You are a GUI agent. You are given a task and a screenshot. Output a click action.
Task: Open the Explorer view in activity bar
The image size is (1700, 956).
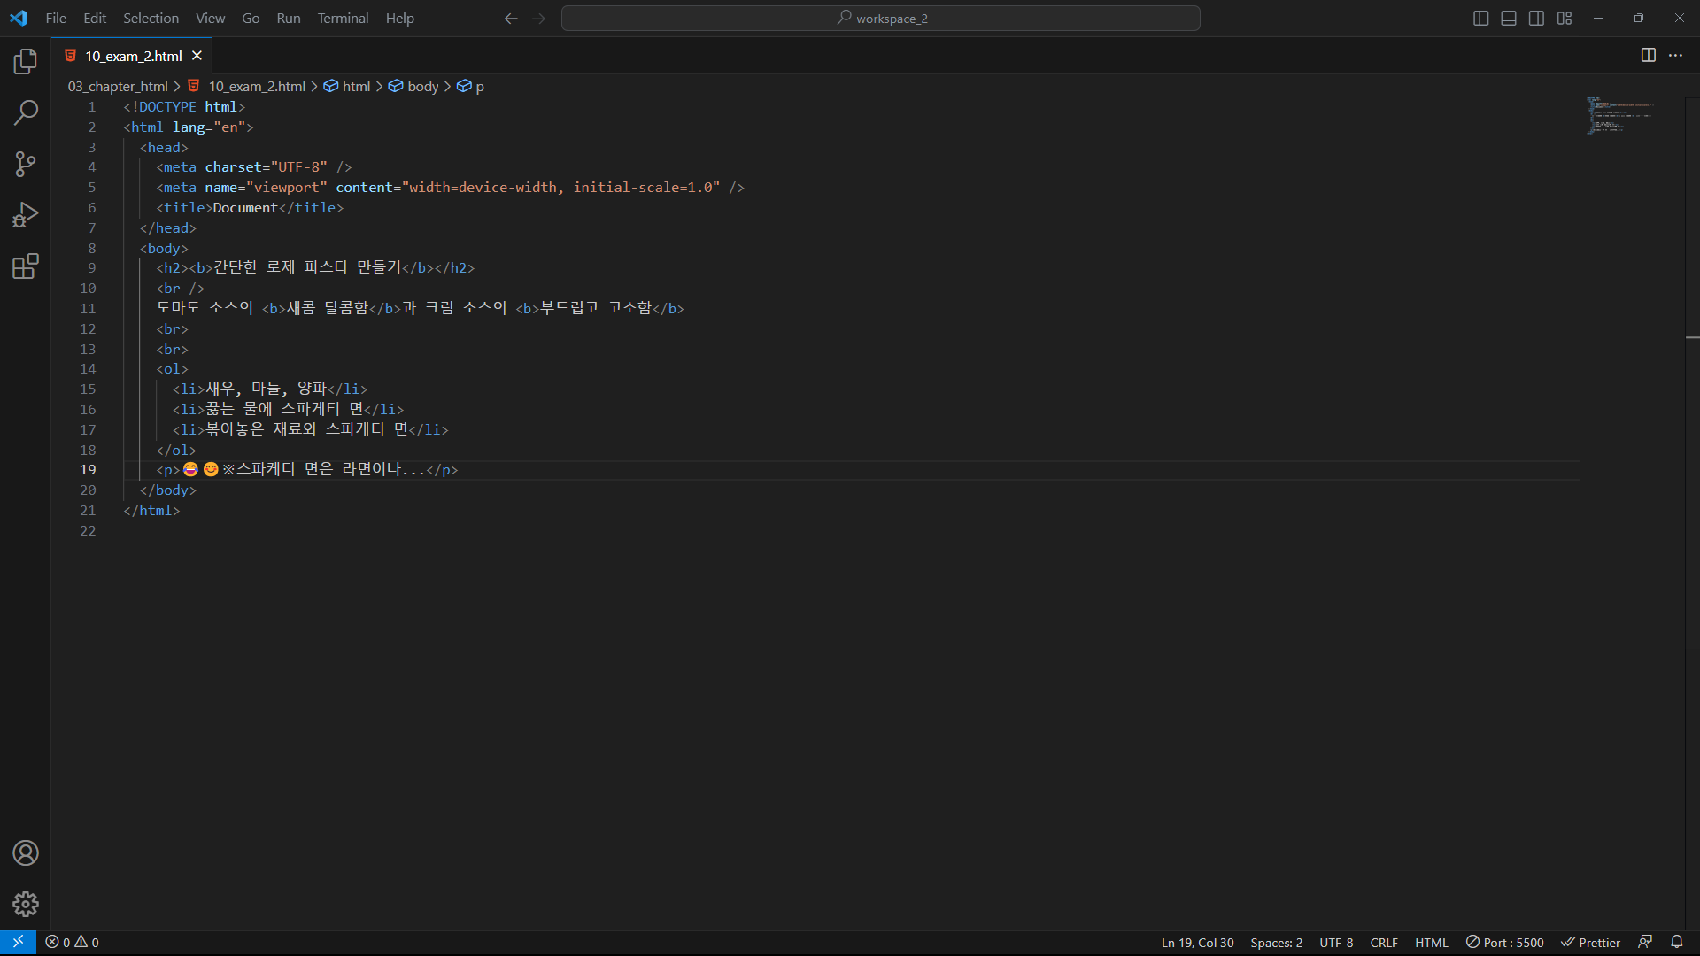click(x=26, y=61)
